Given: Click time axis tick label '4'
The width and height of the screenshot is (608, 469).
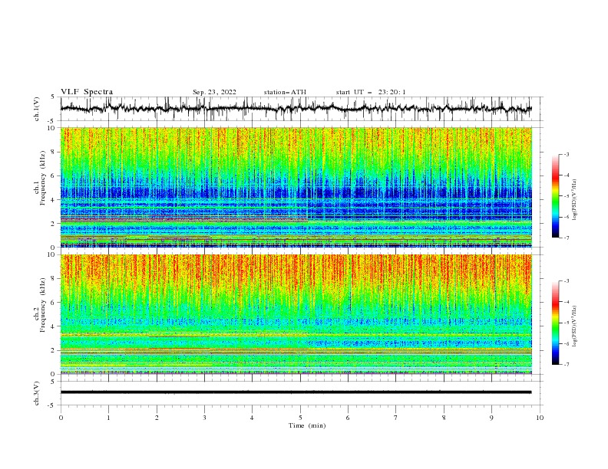Looking at the screenshot, I should coord(252,418).
